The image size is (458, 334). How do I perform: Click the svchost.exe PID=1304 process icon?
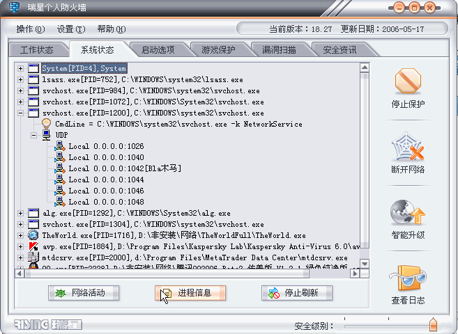(x=33, y=224)
